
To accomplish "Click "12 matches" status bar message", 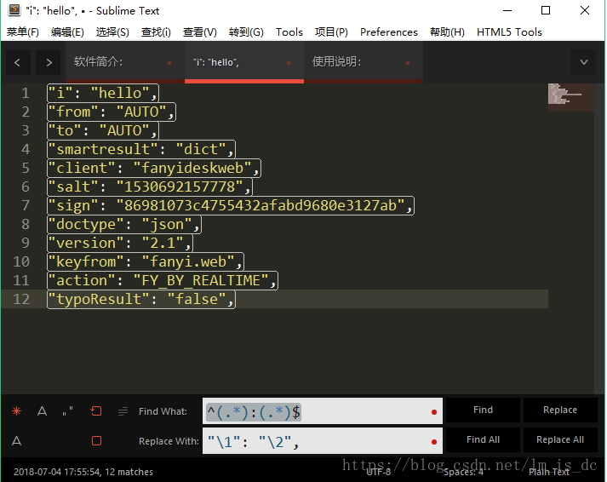I will point(129,472).
